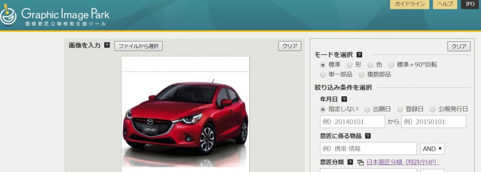Open help icon next to 画像を入力
The height and width of the screenshot is (172, 481).
(x=107, y=46)
